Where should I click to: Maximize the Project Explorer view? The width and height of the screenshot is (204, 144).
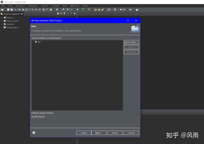point(75,13)
